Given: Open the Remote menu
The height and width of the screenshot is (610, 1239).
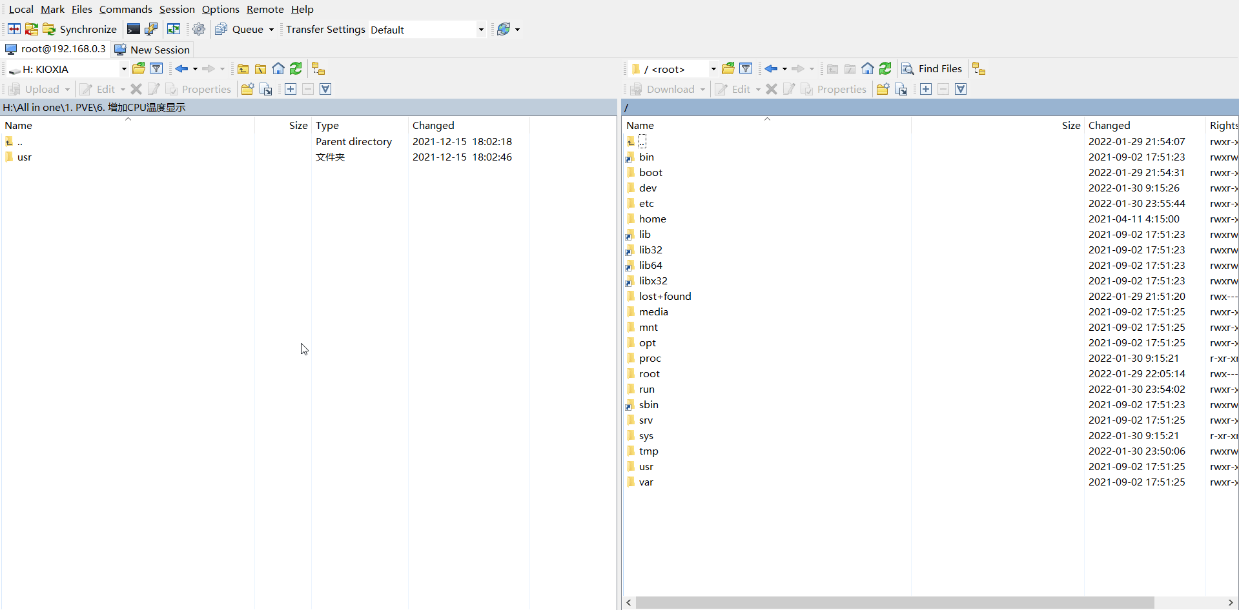Looking at the screenshot, I should tap(265, 9).
